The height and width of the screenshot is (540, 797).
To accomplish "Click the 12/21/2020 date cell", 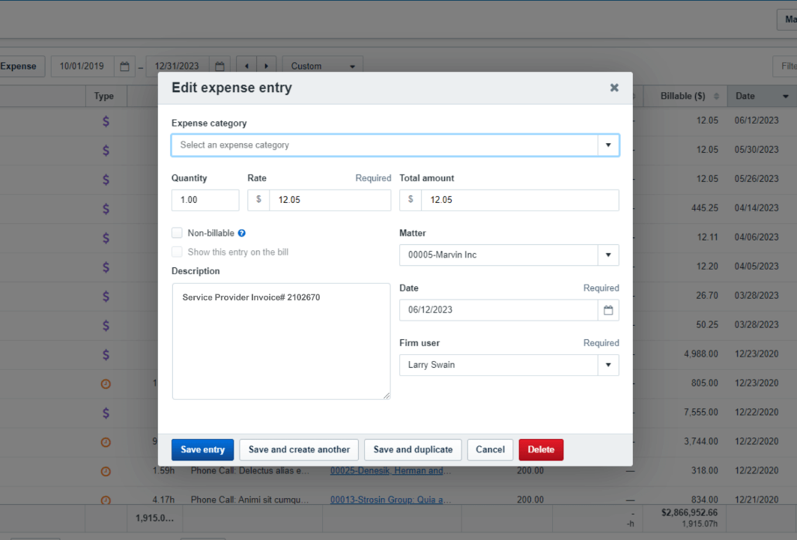I will click(757, 500).
